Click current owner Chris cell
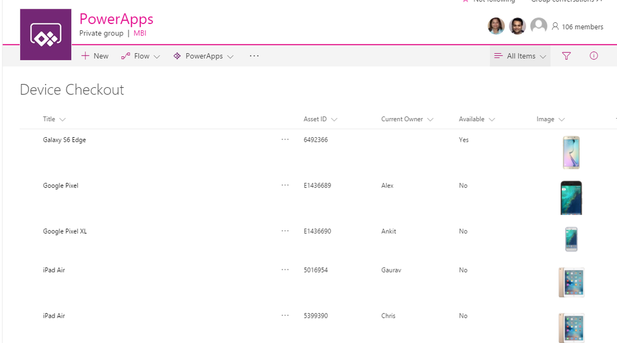617x343 pixels. point(388,315)
